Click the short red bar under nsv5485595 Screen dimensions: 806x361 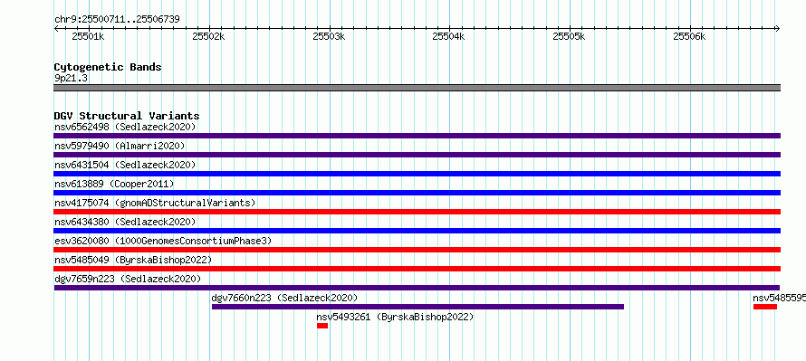coord(765,307)
